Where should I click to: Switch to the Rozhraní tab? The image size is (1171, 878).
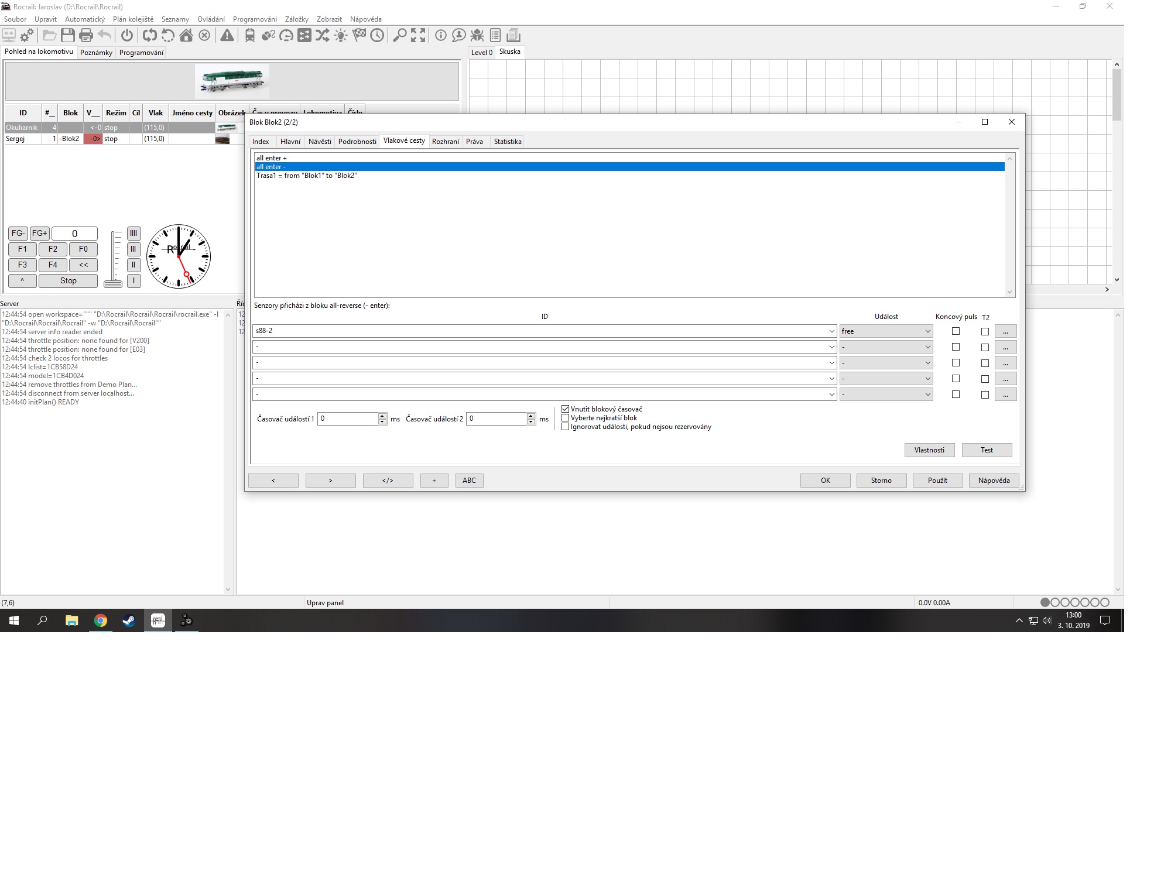445,142
